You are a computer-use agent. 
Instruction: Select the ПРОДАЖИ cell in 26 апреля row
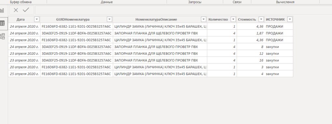point(279,40)
